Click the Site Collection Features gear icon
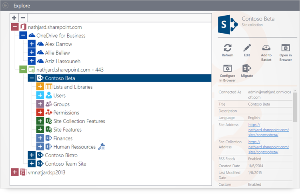Screen dimensions: 300x194 49,121
